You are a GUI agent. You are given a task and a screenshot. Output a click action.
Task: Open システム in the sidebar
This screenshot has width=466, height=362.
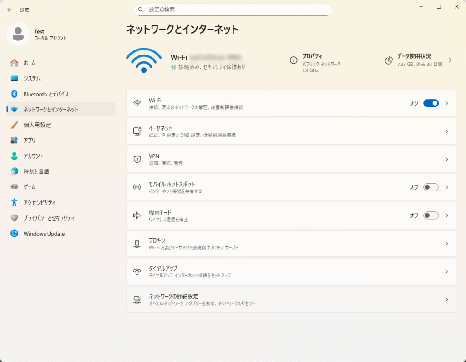[x=32, y=79]
